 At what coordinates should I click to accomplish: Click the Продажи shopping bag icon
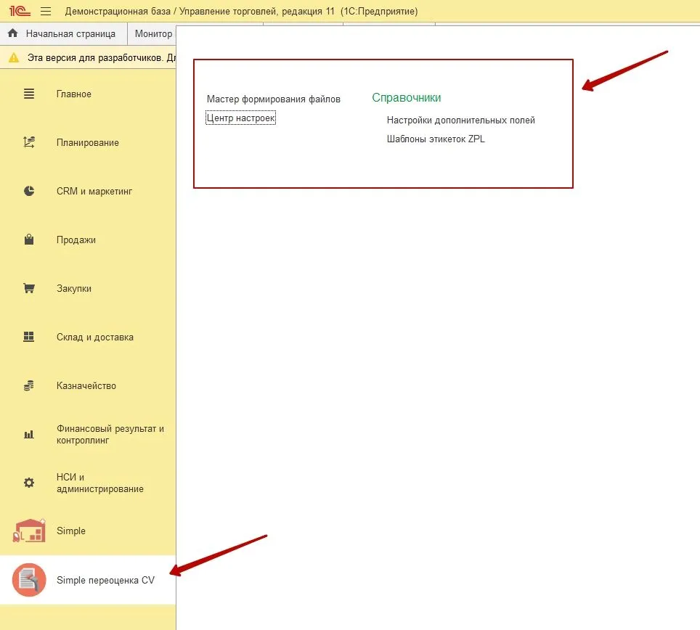[29, 240]
